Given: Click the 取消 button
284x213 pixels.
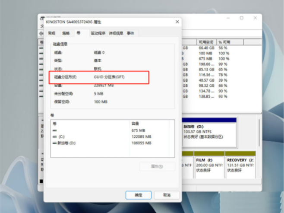Looking at the screenshot, I should tap(167, 195).
